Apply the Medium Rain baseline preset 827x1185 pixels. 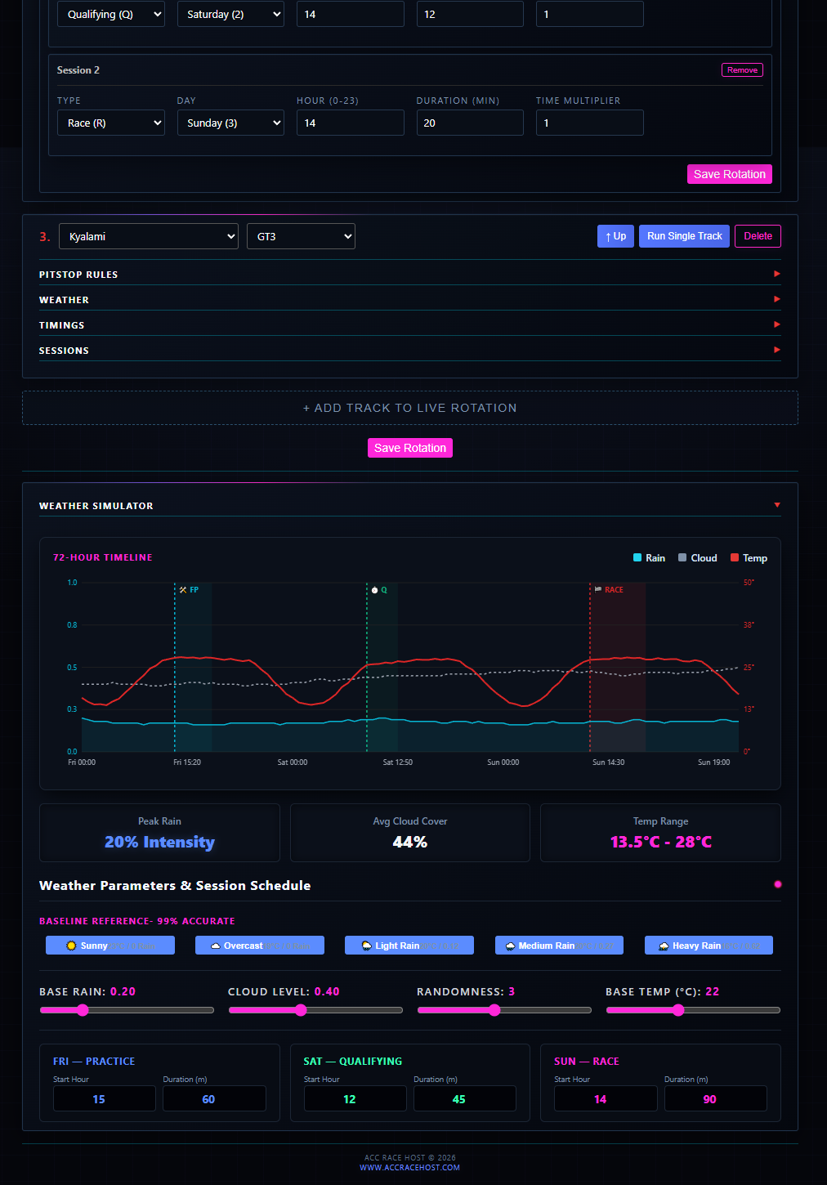pyautogui.click(x=559, y=946)
